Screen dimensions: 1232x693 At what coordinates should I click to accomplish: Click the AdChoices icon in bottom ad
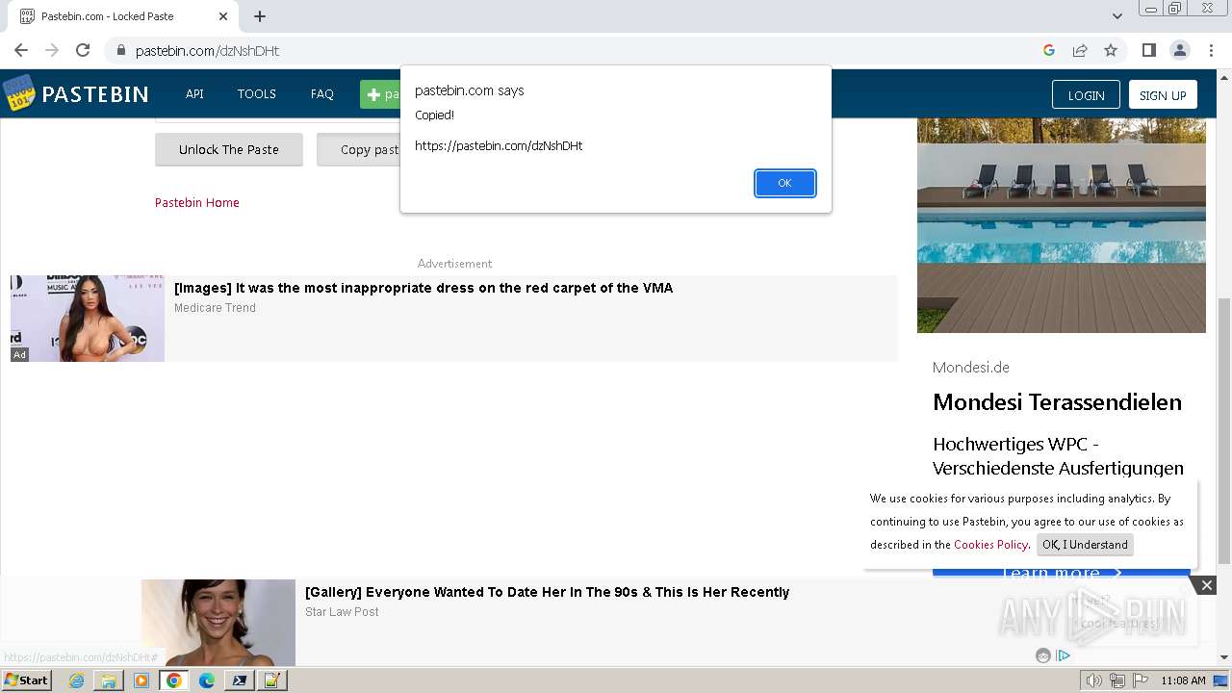pyautogui.click(x=1064, y=655)
